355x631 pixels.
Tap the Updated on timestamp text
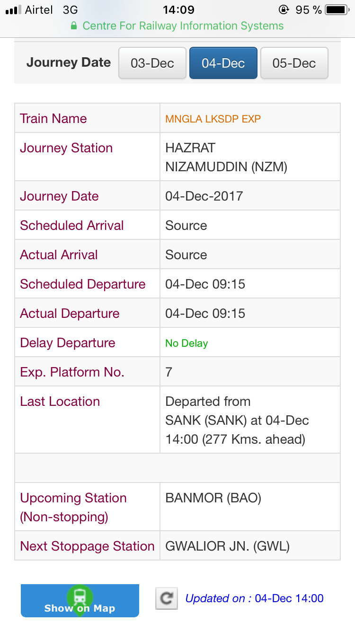click(254, 598)
